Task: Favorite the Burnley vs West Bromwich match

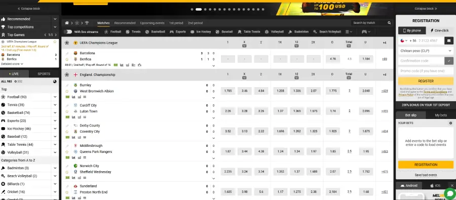Action: (67, 91)
